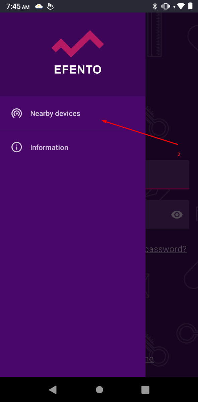Tap the partially hidden forgot password link
Screen dimensions: 198x402
[166, 249]
